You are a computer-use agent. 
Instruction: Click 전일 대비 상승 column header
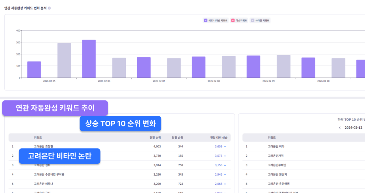coord(219,137)
